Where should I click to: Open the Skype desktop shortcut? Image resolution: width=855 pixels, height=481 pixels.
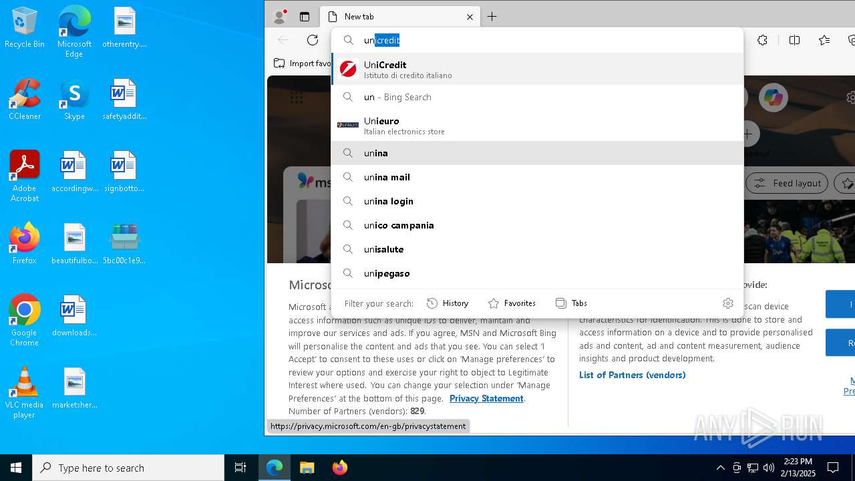pyautogui.click(x=74, y=100)
